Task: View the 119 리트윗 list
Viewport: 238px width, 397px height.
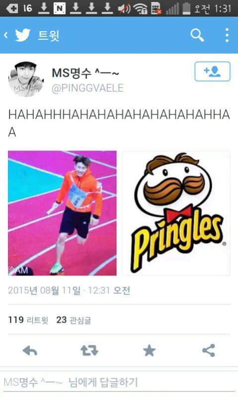Action: point(28,320)
